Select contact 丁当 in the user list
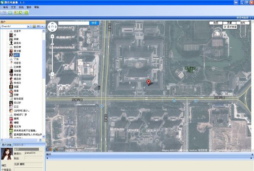 (16, 59)
